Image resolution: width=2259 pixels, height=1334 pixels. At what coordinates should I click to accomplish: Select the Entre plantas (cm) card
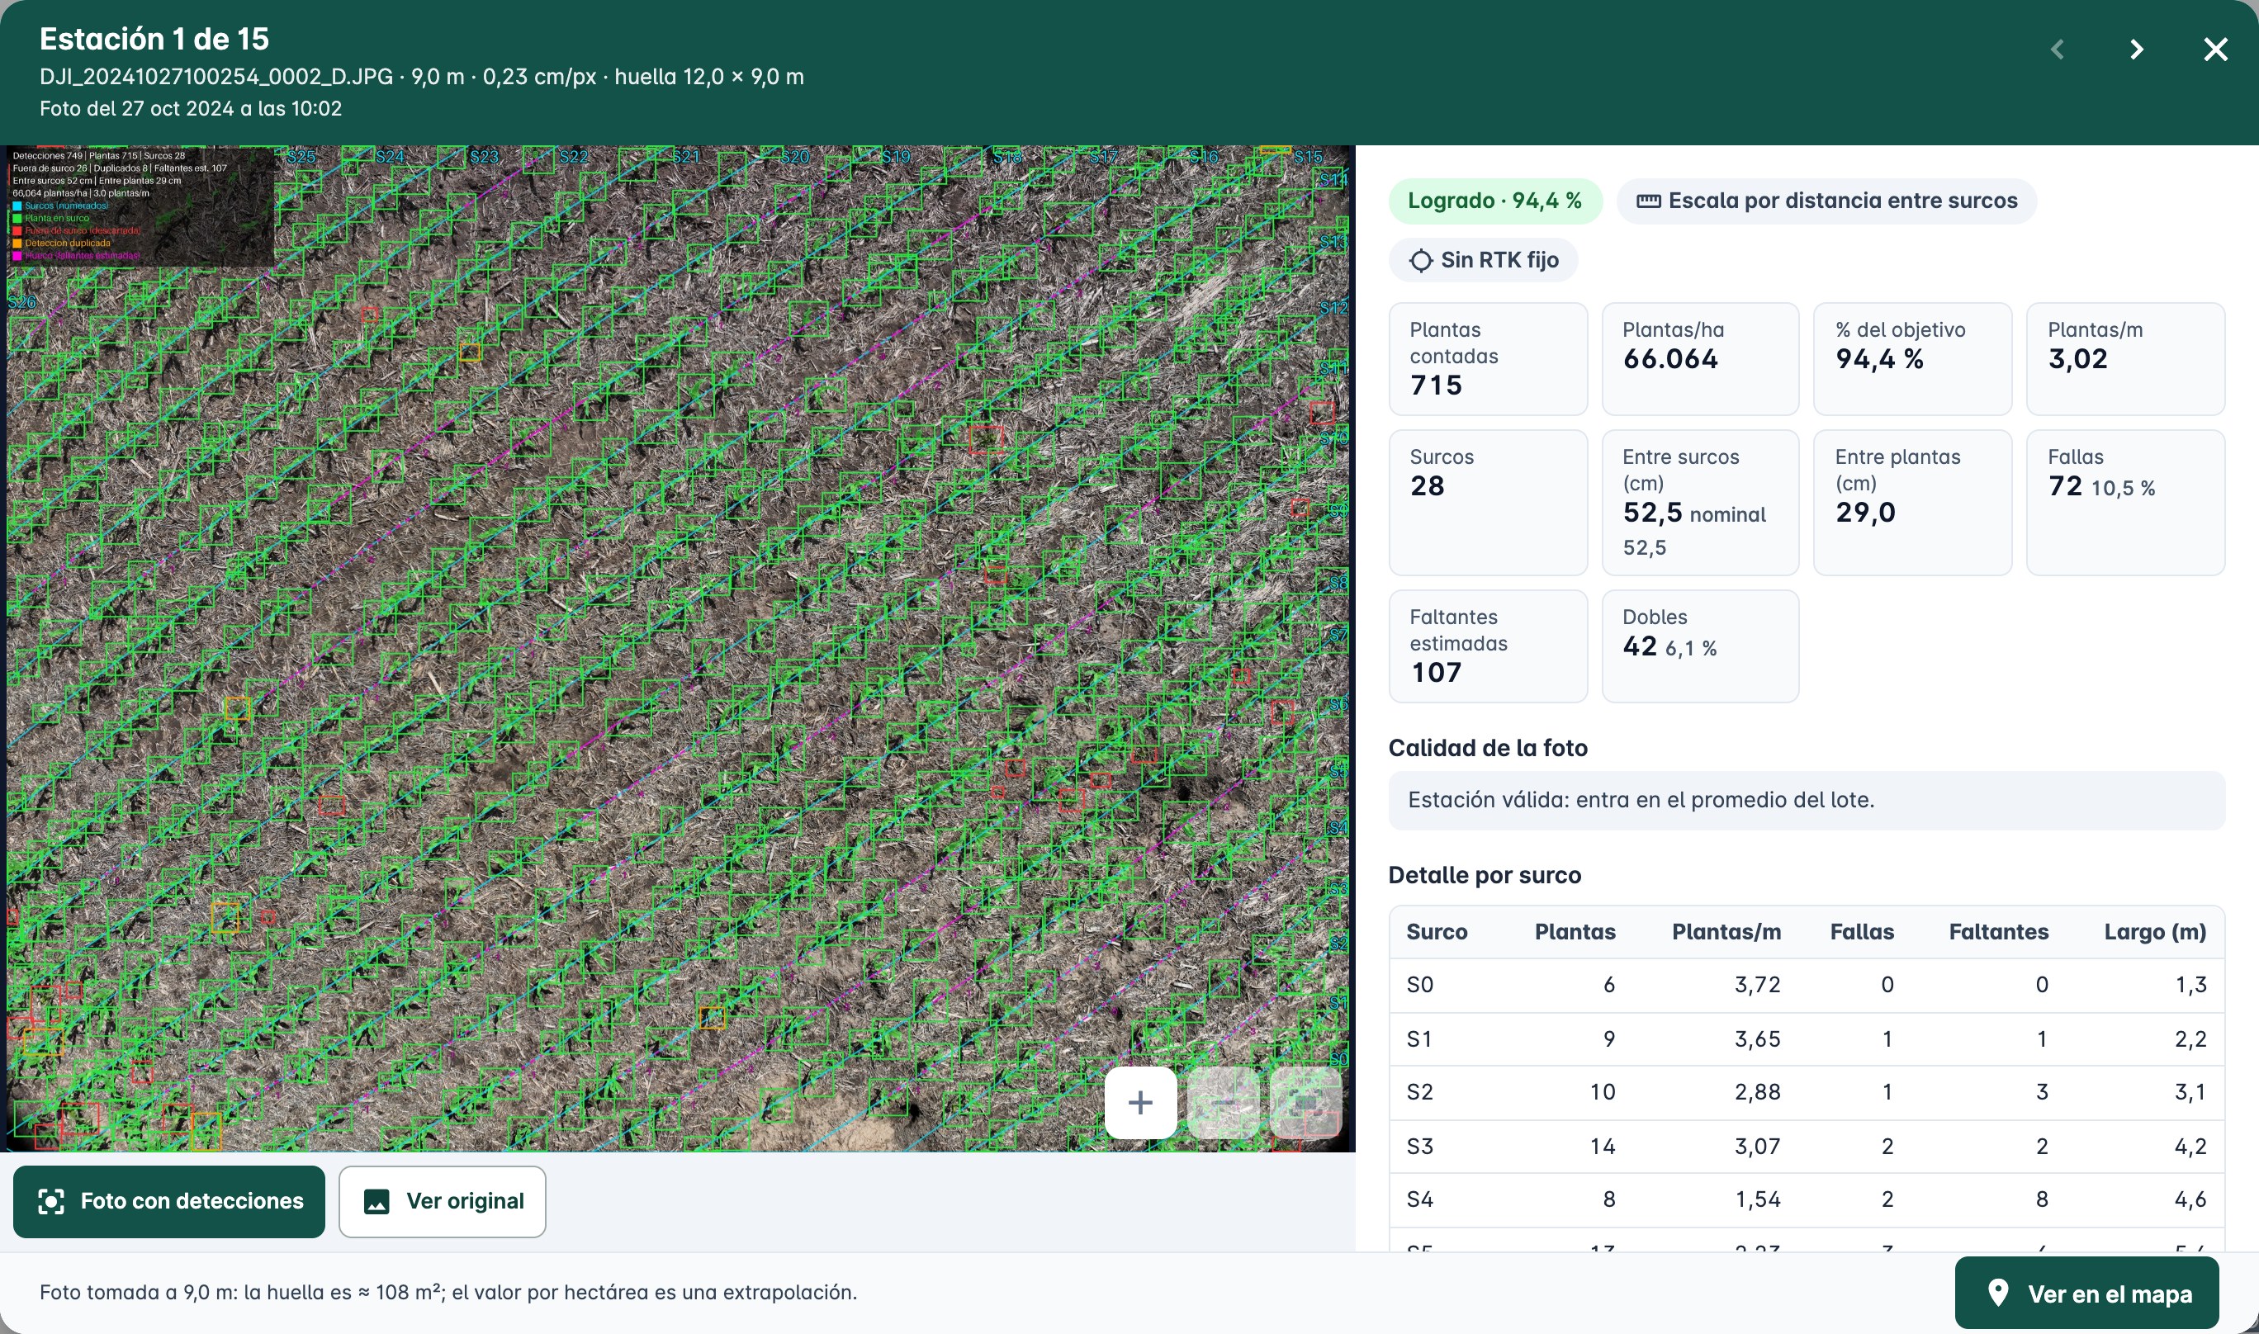tap(1912, 503)
